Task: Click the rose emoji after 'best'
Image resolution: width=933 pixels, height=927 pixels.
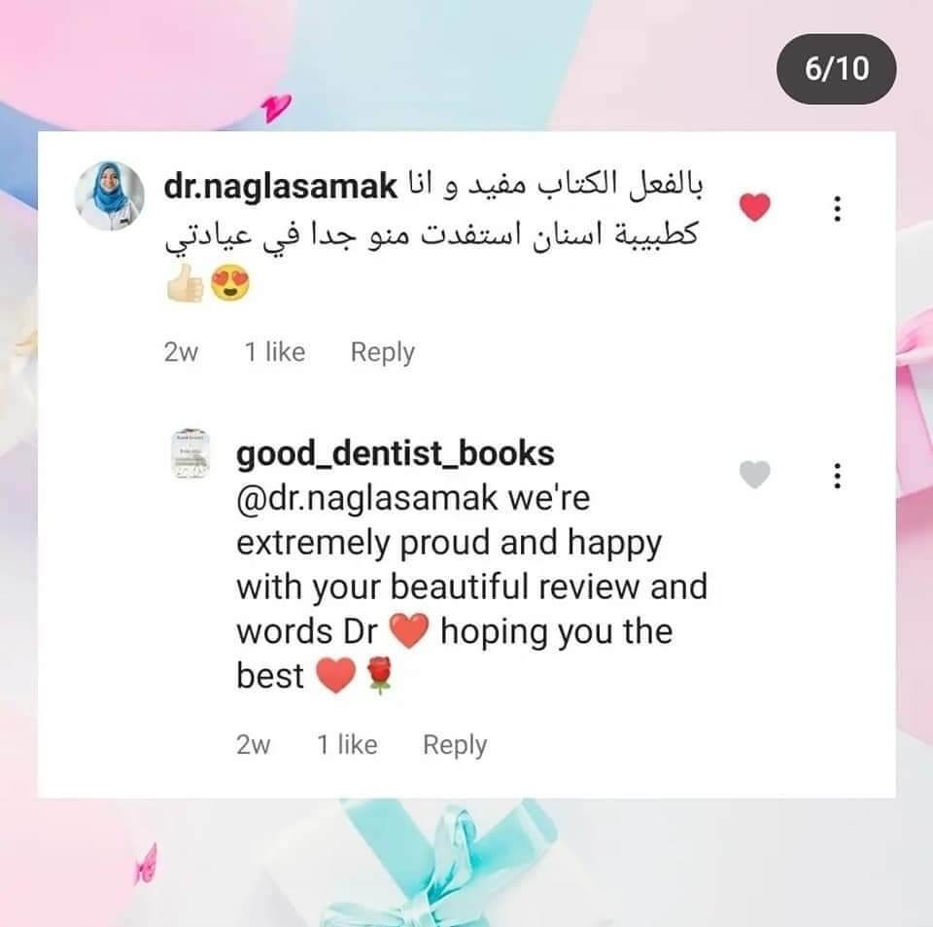Action: pyautogui.click(x=379, y=676)
